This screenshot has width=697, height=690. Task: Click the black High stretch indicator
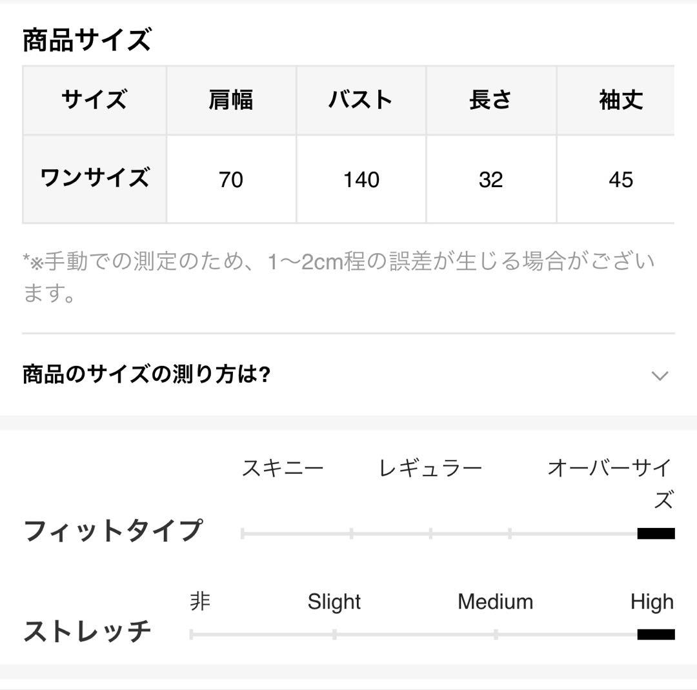(656, 634)
